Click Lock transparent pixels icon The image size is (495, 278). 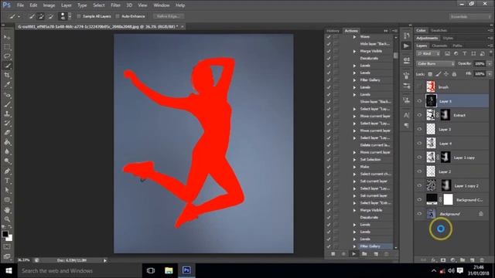coord(430,74)
